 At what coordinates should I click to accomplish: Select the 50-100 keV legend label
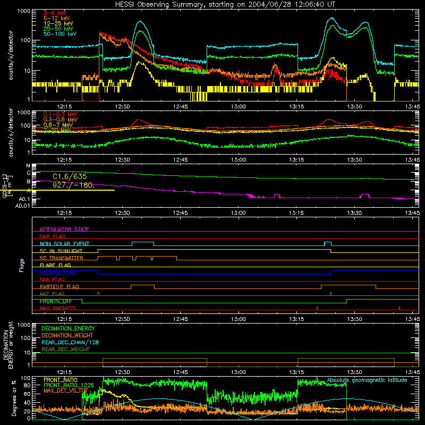(x=60, y=34)
